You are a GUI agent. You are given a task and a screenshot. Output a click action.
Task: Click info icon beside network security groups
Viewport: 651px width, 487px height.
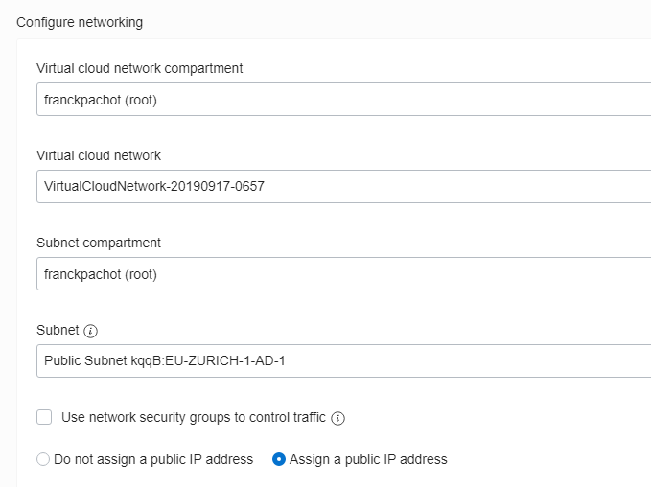tap(337, 418)
